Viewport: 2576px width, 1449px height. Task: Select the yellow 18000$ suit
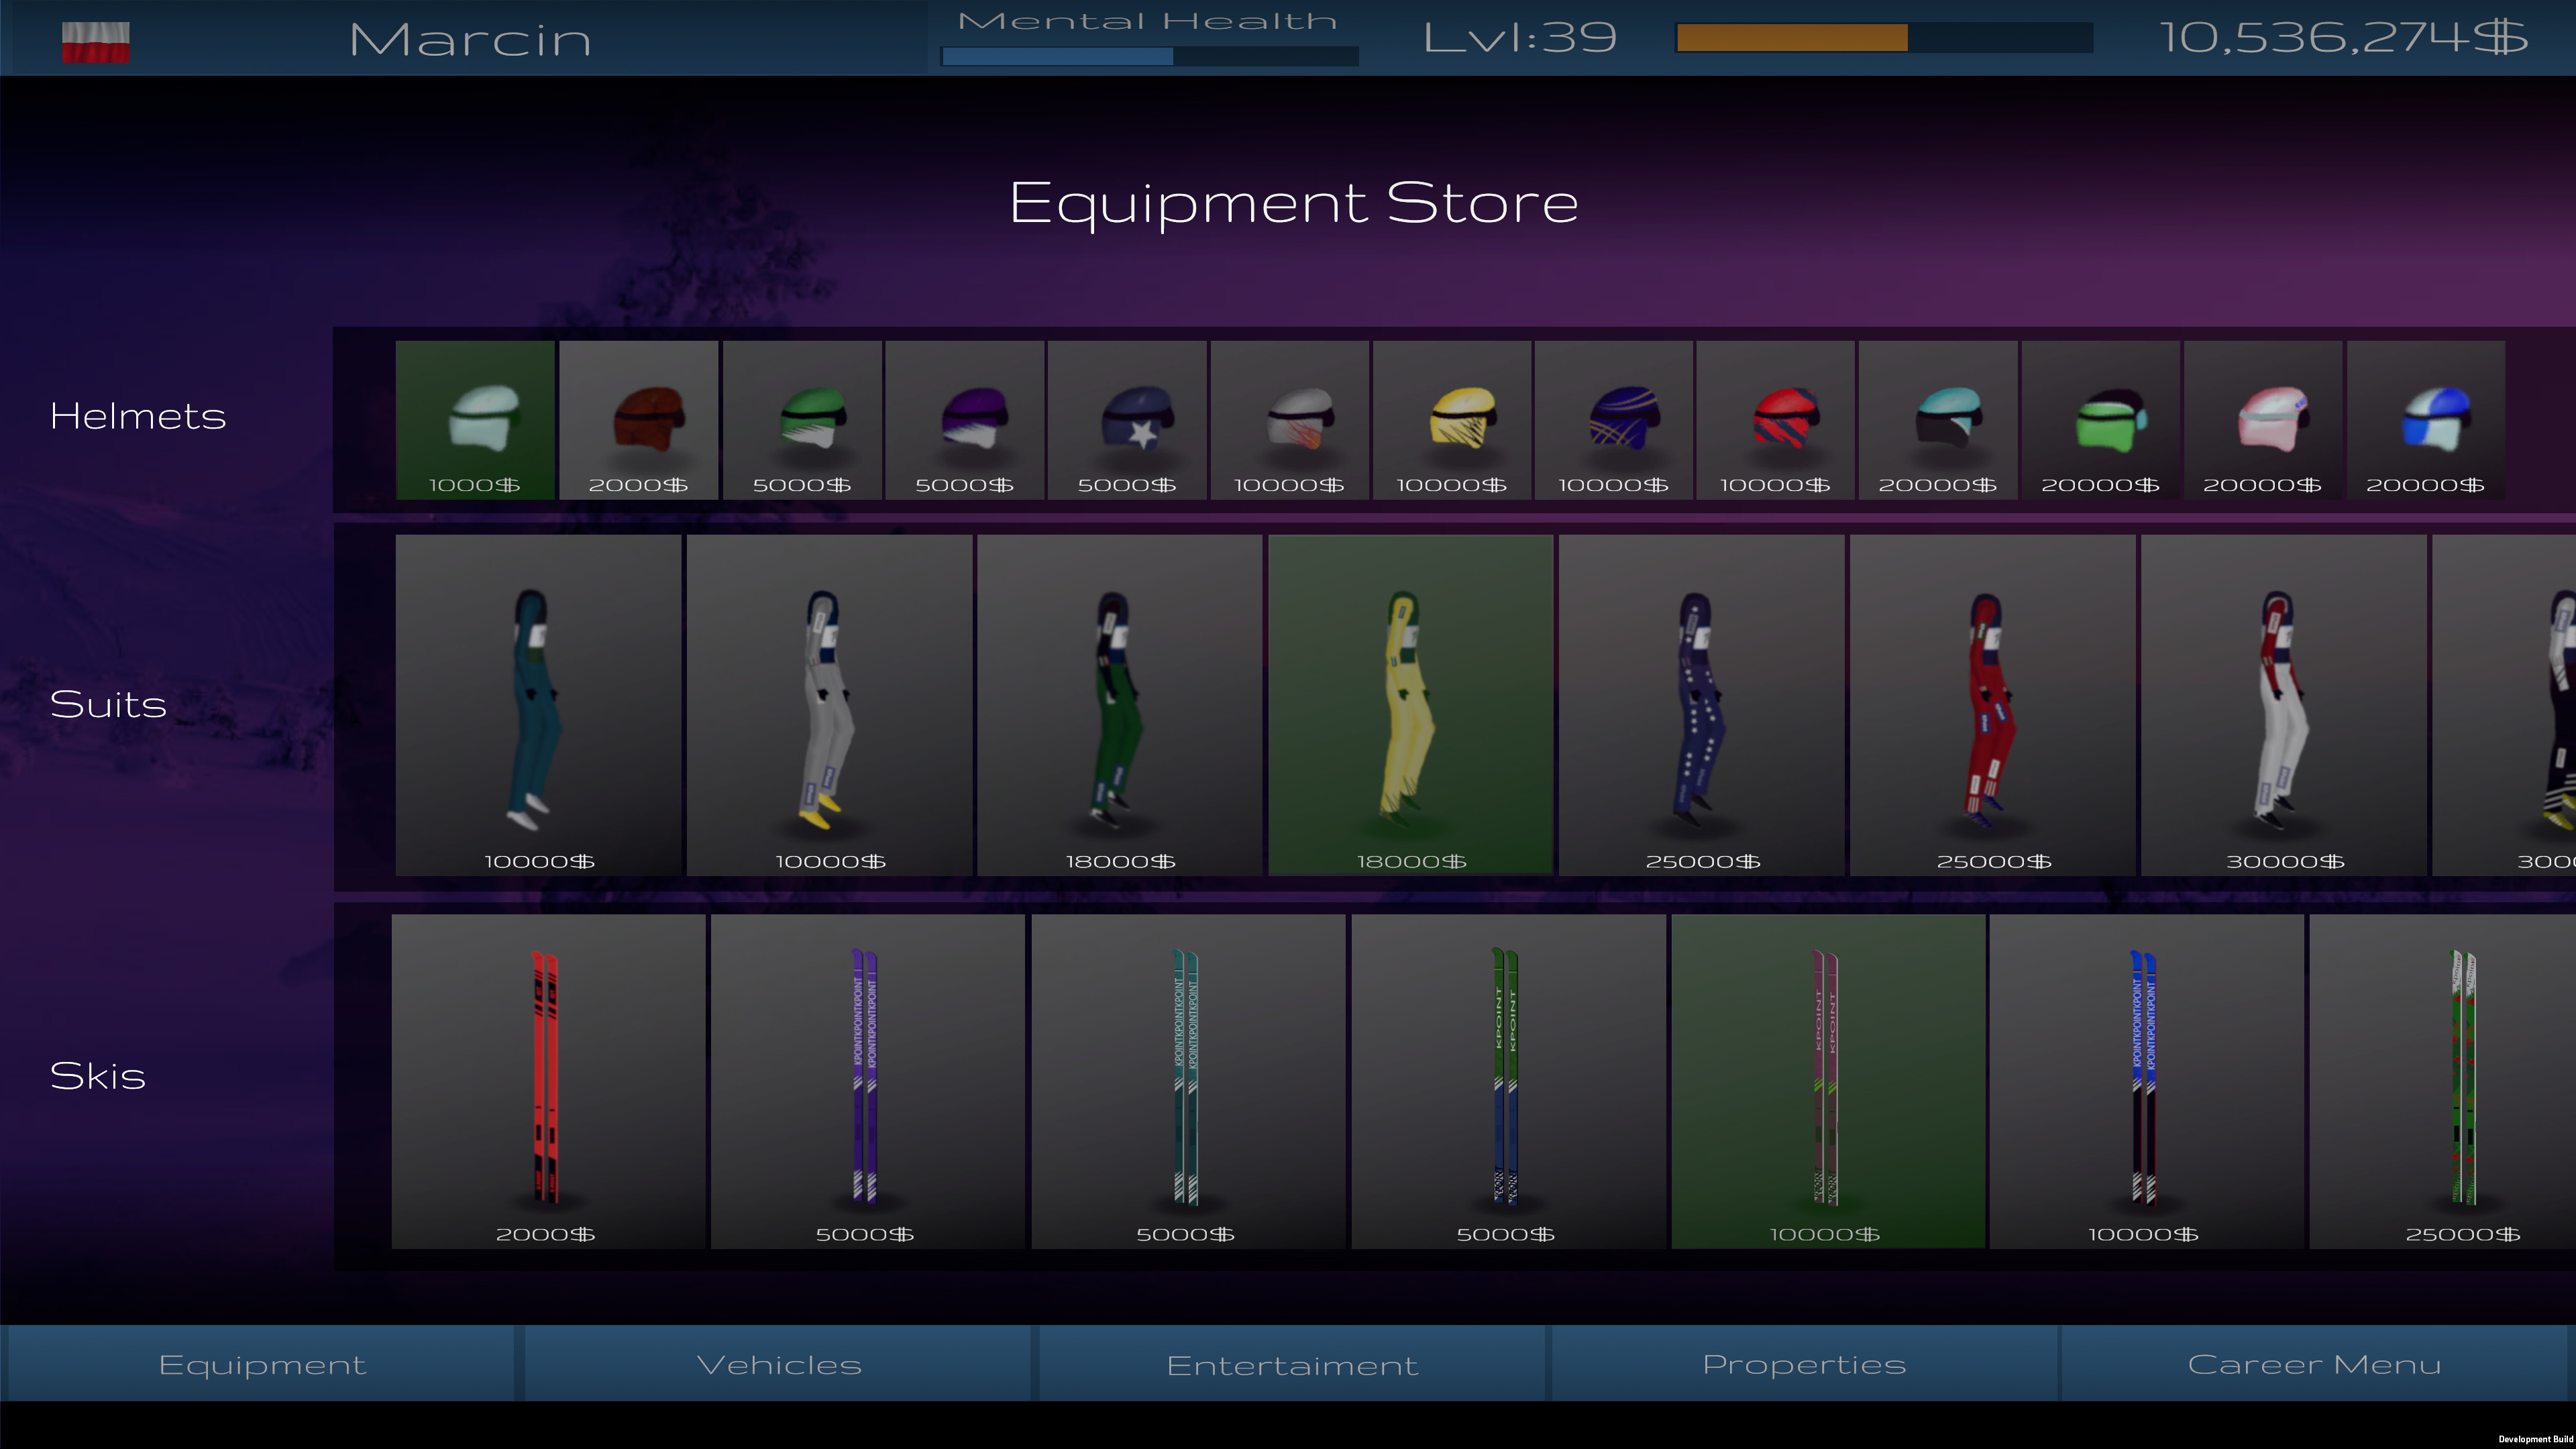pyautogui.click(x=1411, y=700)
